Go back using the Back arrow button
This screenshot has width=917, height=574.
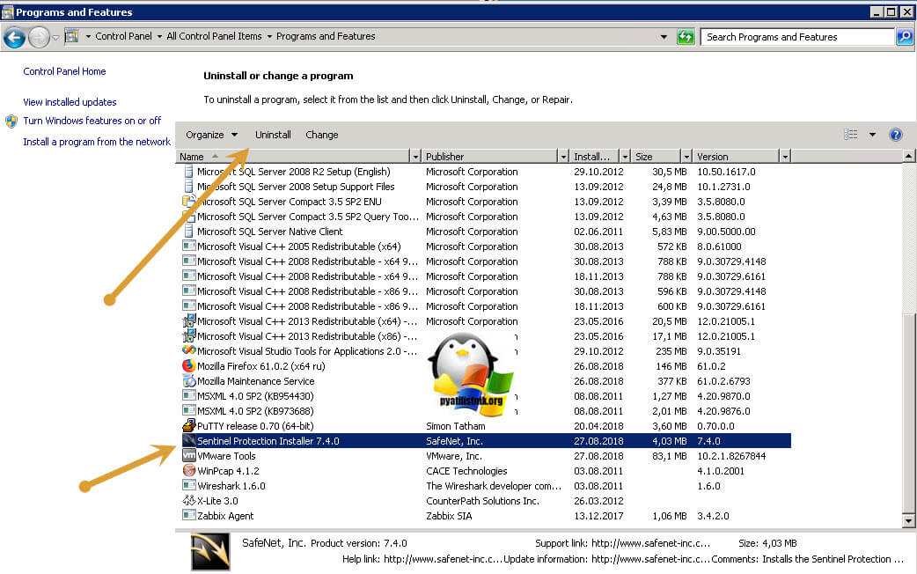point(14,38)
